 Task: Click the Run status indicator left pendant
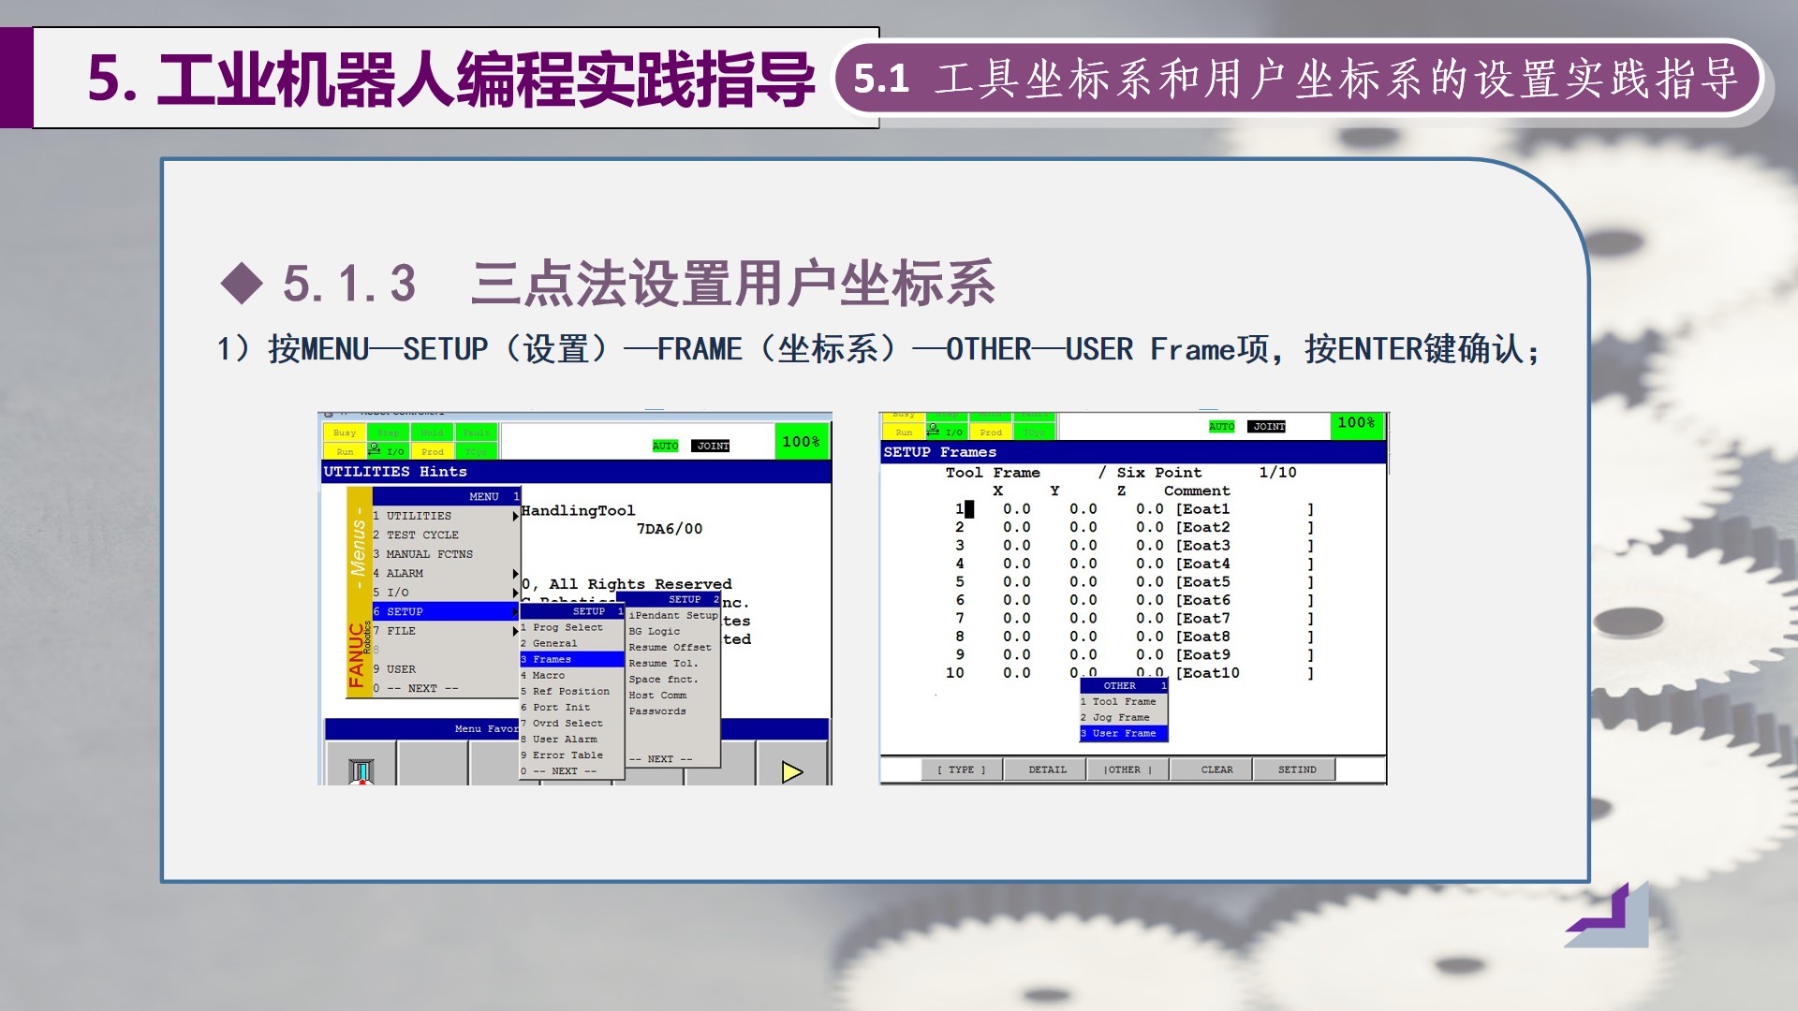(x=345, y=451)
